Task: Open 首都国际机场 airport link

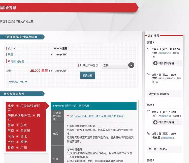Action: pos(165,53)
